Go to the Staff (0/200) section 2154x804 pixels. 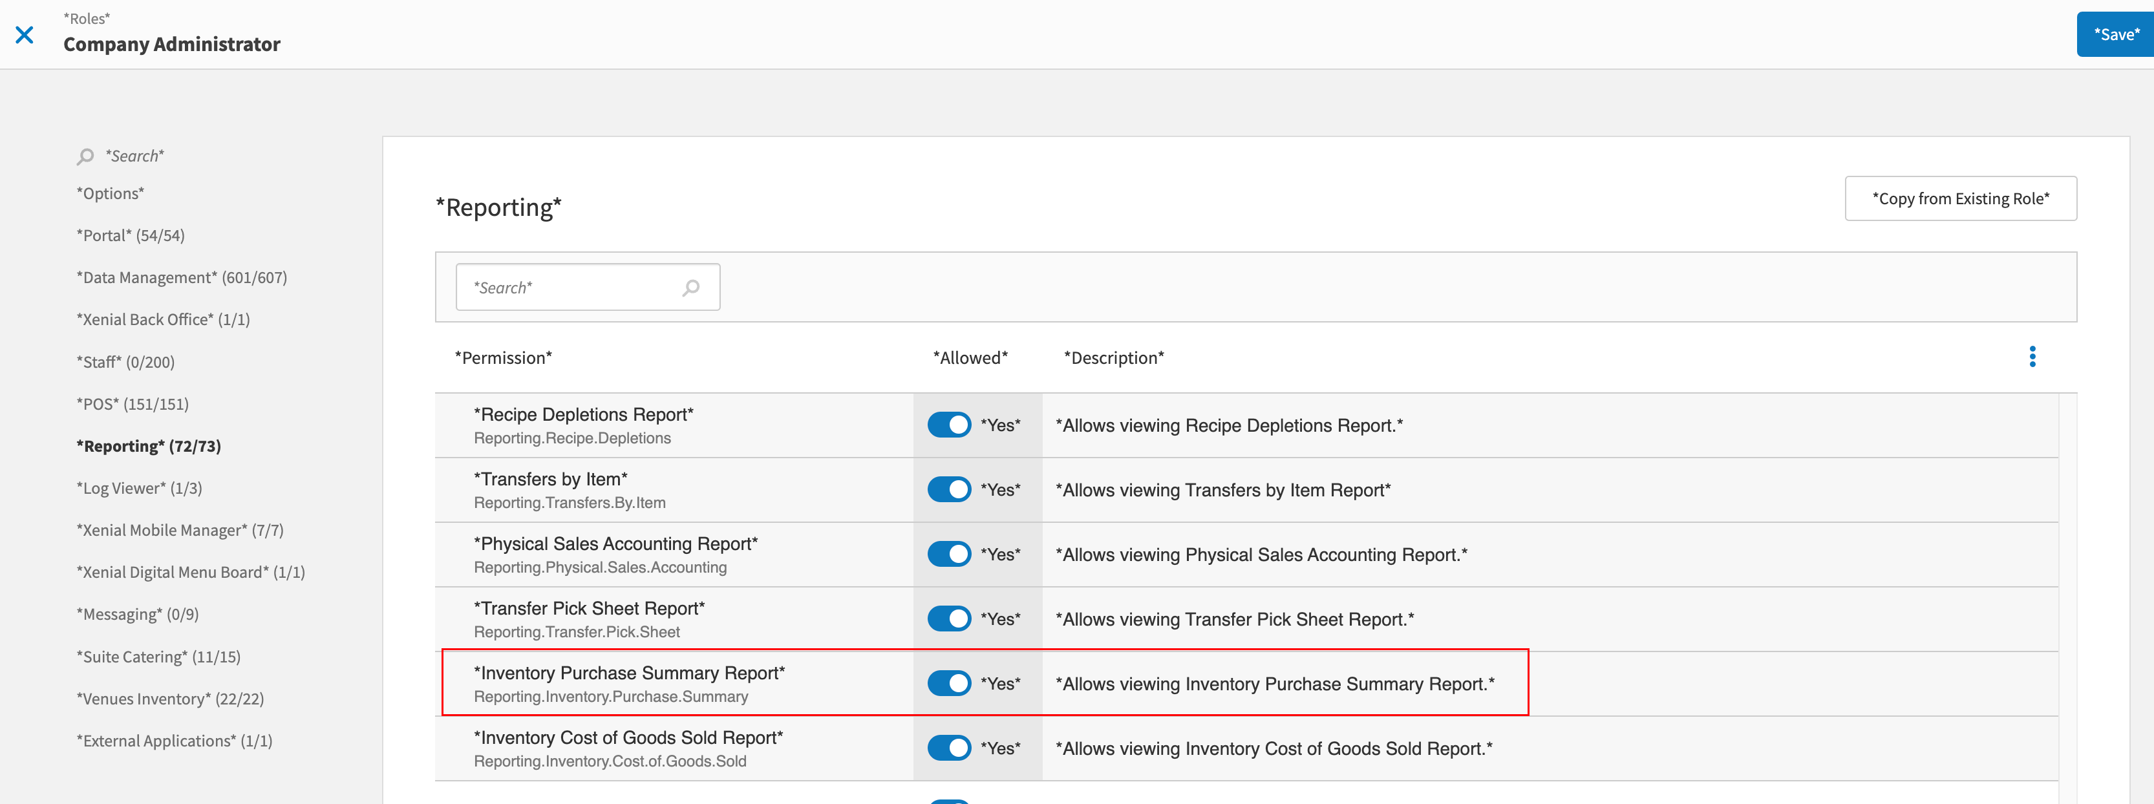(x=125, y=362)
